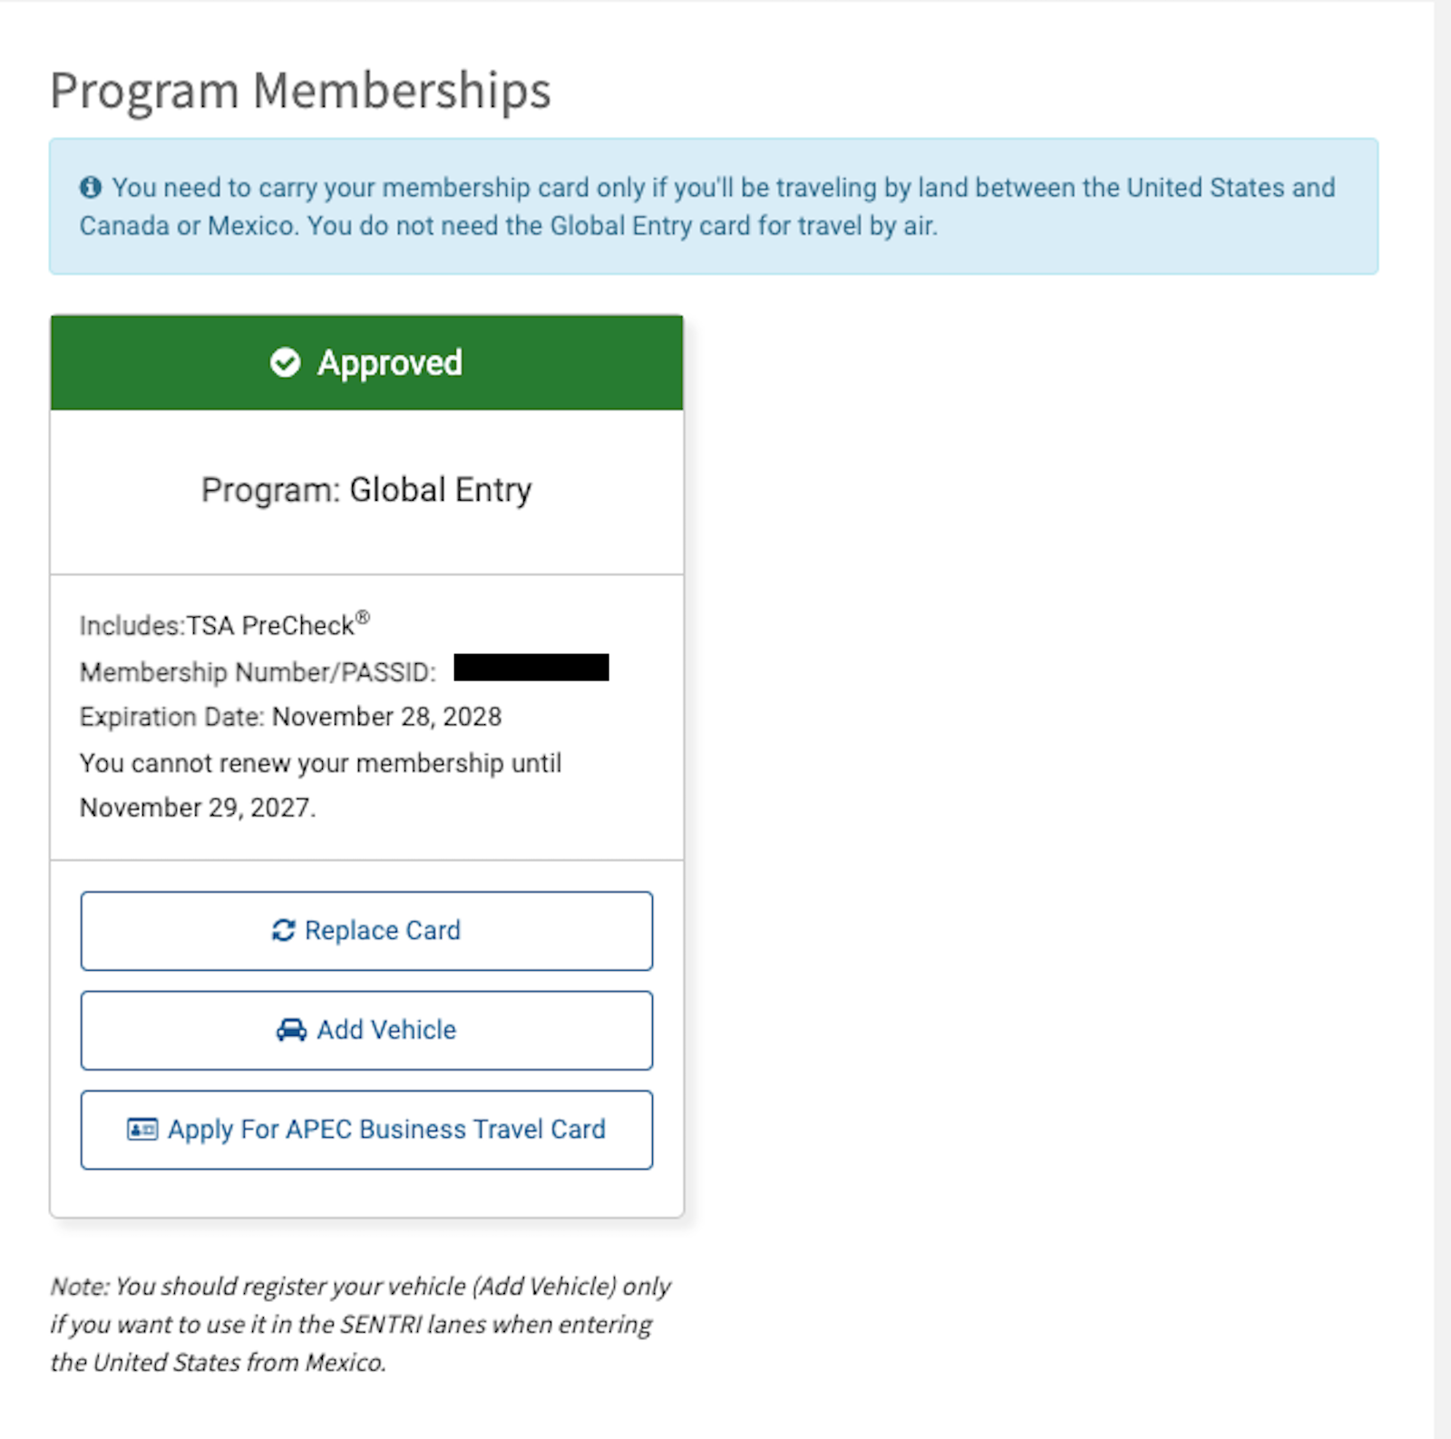Screen dimensions: 1451x1439
Task: Click the Program Memberships page heading
Action: (300, 90)
